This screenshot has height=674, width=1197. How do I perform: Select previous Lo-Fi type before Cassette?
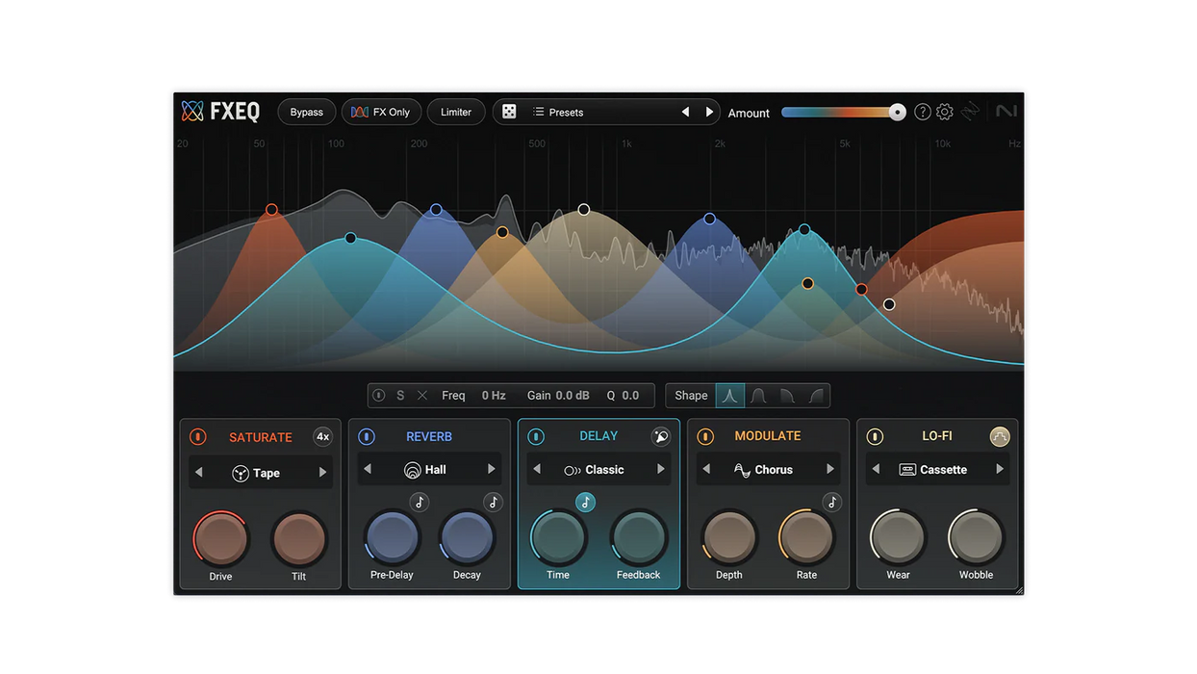coord(876,470)
